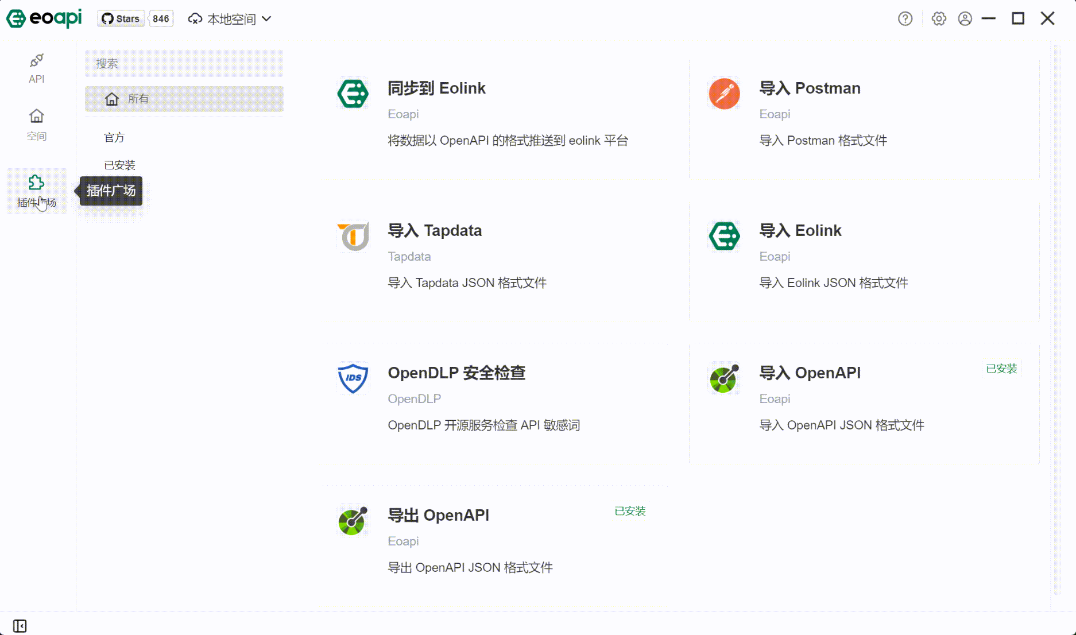This screenshot has width=1076, height=635.
Task: Open the 本地空间 workspace dropdown
Action: click(229, 18)
